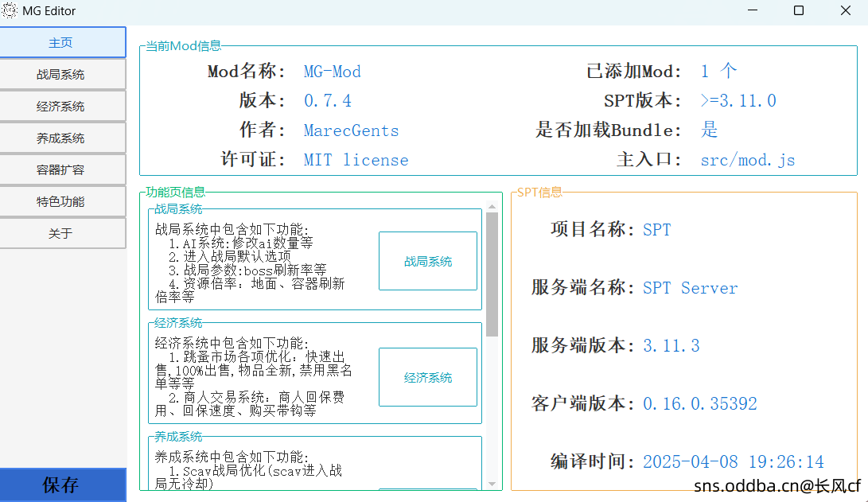The width and height of the screenshot is (868, 502).
Task: Click the scrollbar down arrow in 功能页信息
Action: pos(492,484)
